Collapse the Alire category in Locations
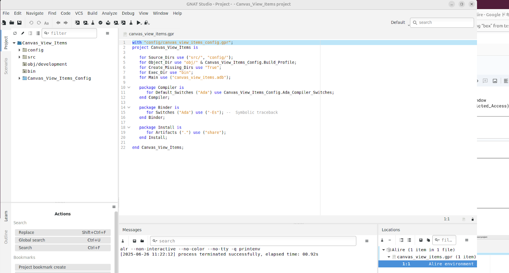Image resolution: width=509 pixels, height=273 pixels. [x=383, y=250]
